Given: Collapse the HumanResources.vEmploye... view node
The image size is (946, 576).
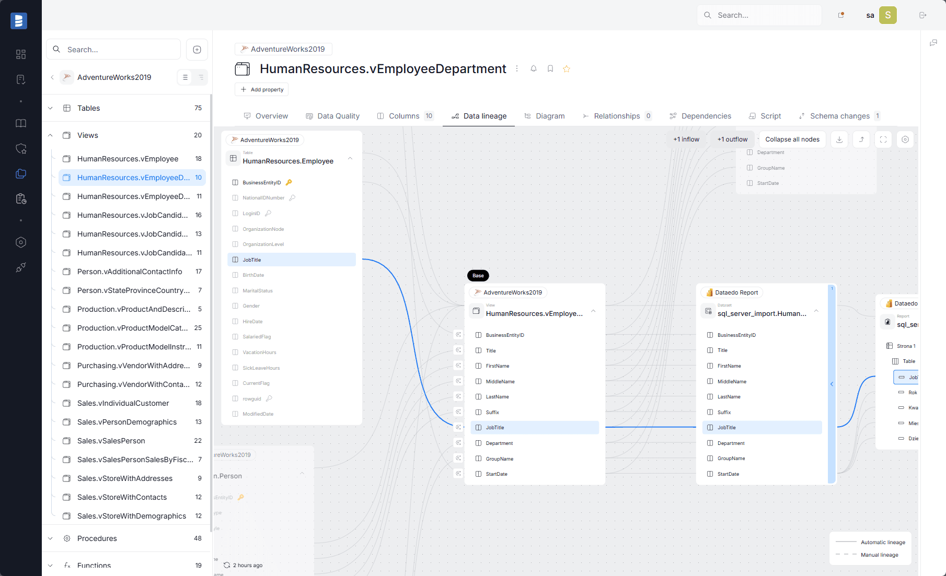Looking at the screenshot, I should coord(593,311).
